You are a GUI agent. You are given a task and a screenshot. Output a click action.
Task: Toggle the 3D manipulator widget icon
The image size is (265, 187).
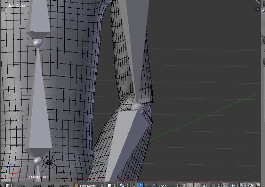(x=134, y=185)
